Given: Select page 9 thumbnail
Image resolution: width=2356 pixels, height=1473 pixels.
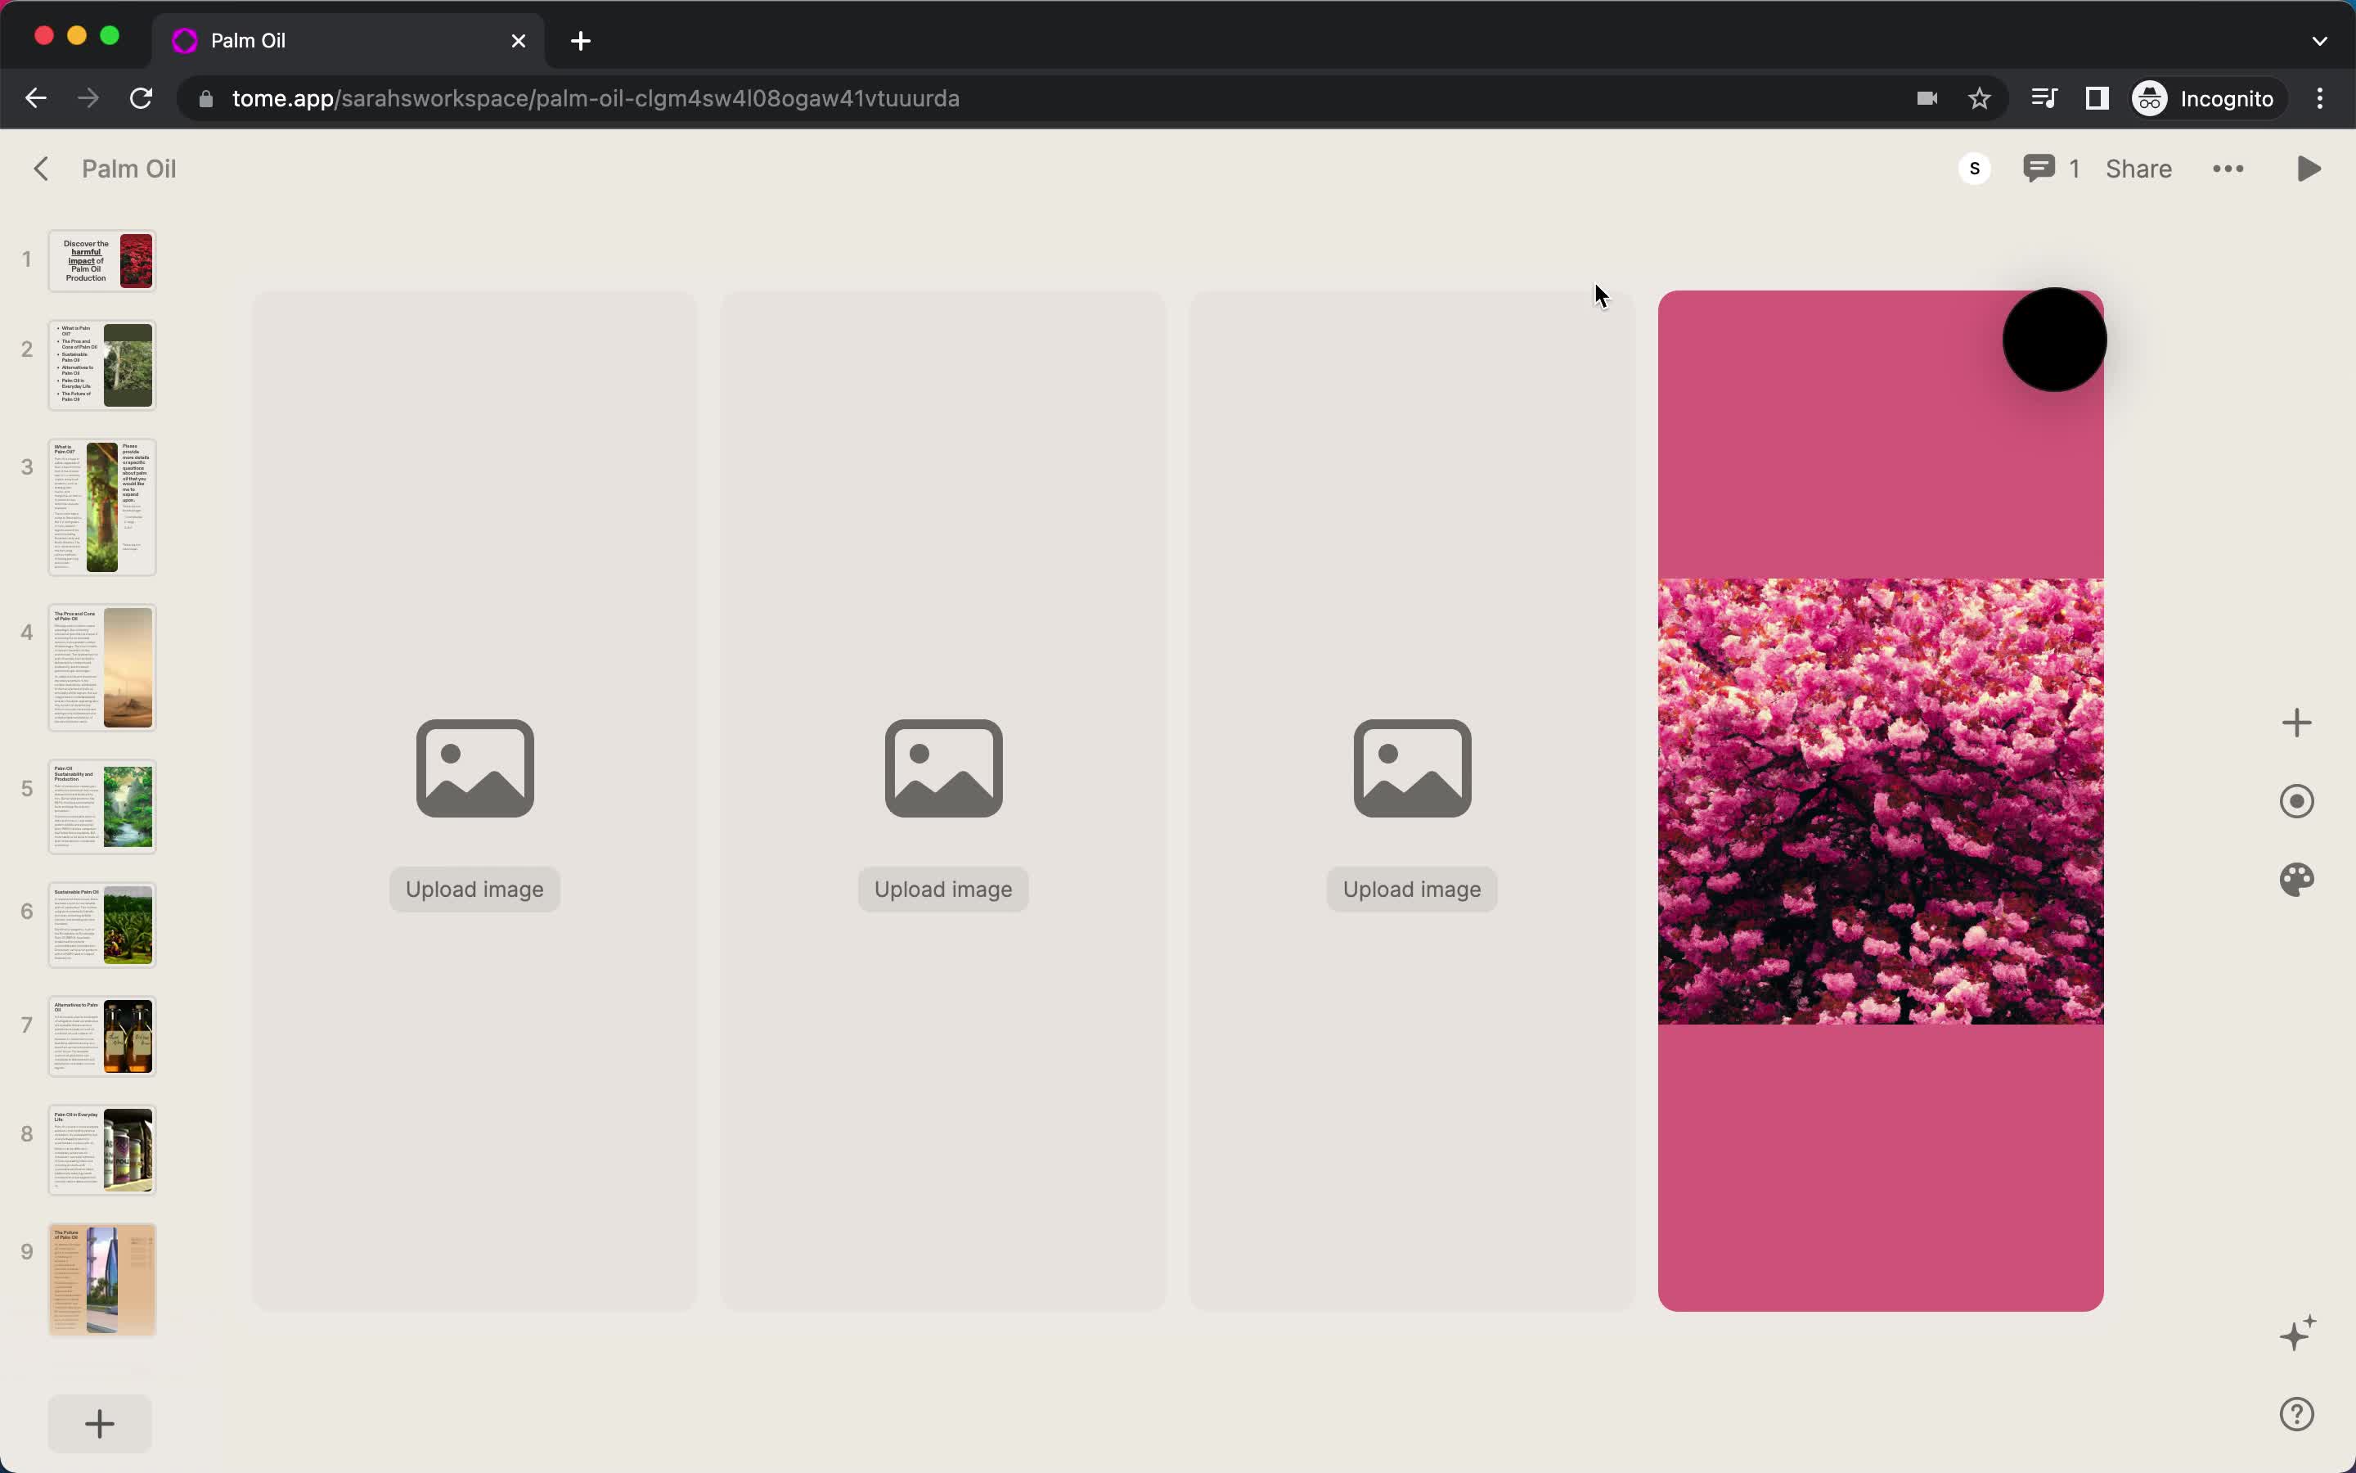Looking at the screenshot, I should coord(102,1279).
